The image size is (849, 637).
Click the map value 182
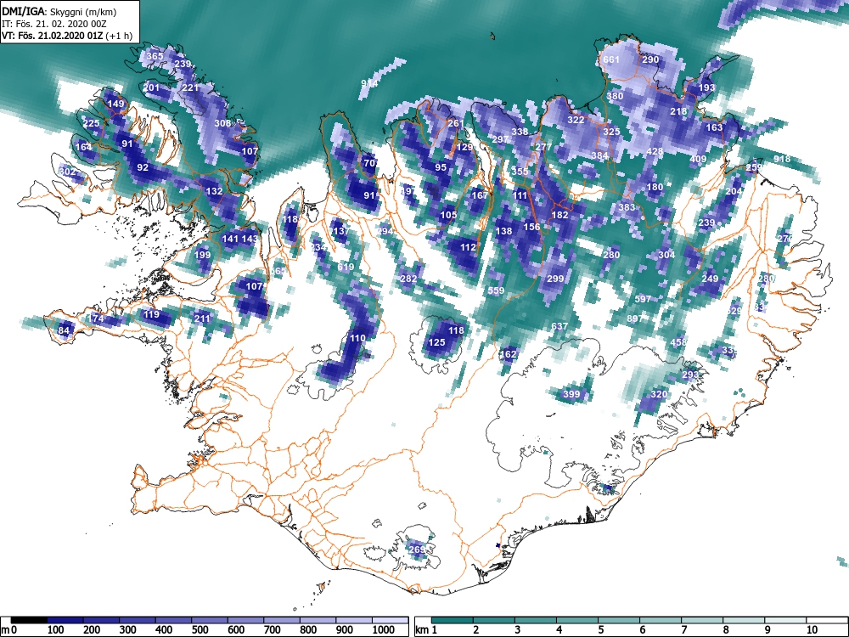point(559,215)
